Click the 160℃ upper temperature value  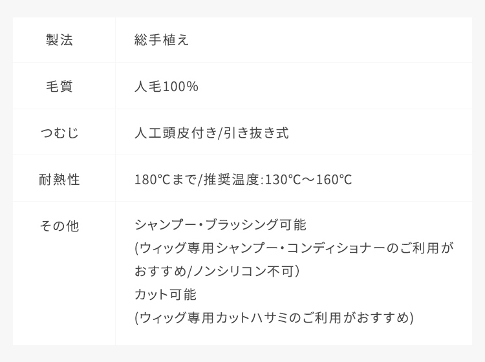(334, 179)
